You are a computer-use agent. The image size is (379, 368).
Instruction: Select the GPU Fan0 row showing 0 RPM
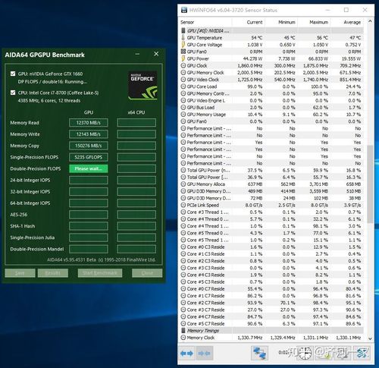(x=272, y=52)
